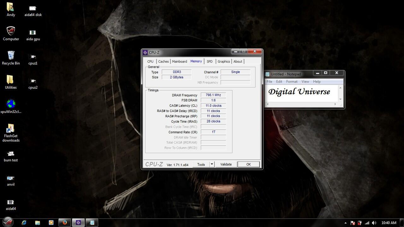The height and width of the screenshot is (227, 404).
Task: Click the 1T Command Rate value
Action: click(213, 132)
